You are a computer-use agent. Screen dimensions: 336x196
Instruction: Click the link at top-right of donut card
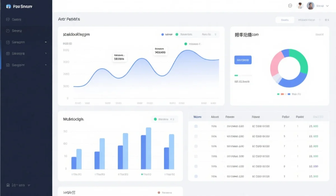pyautogui.click(x=319, y=34)
